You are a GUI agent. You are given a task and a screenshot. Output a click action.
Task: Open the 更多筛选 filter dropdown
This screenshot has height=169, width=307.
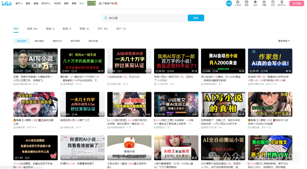click(x=283, y=41)
